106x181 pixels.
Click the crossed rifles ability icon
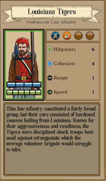[x=55, y=36]
